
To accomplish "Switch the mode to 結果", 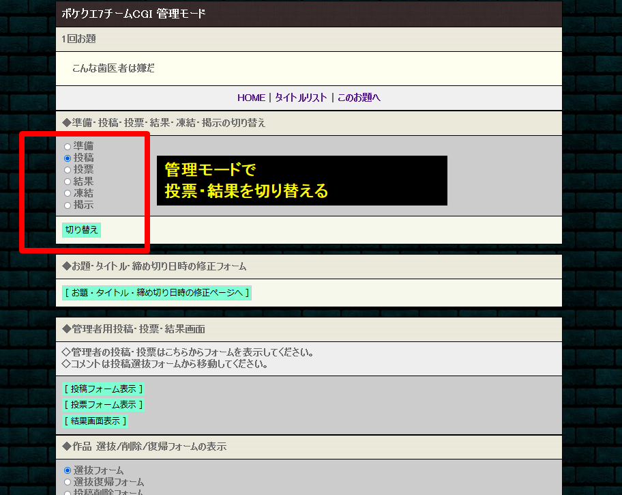I will [68, 182].
